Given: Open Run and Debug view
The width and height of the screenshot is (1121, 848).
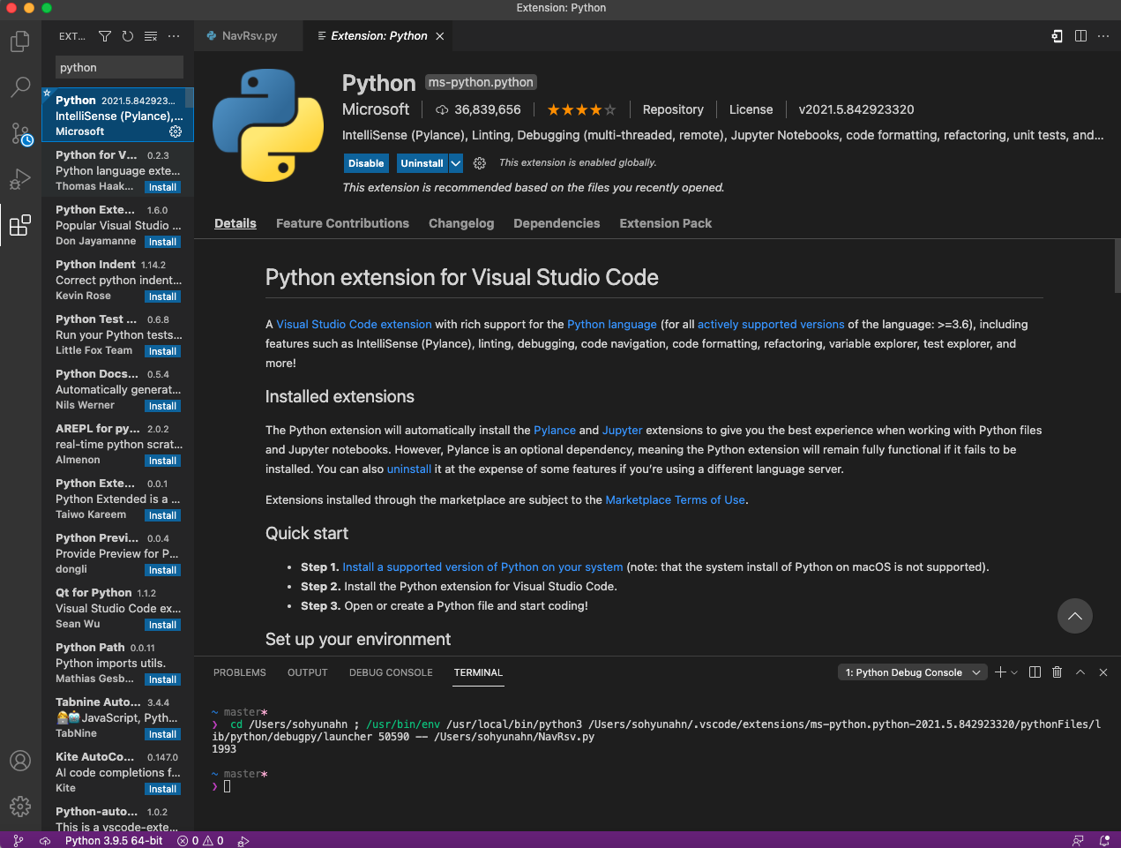Looking at the screenshot, I should [x=20, y=179].
